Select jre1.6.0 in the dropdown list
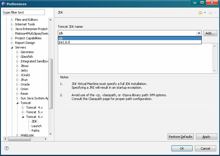The image size is (220, 156). (130, 42)
